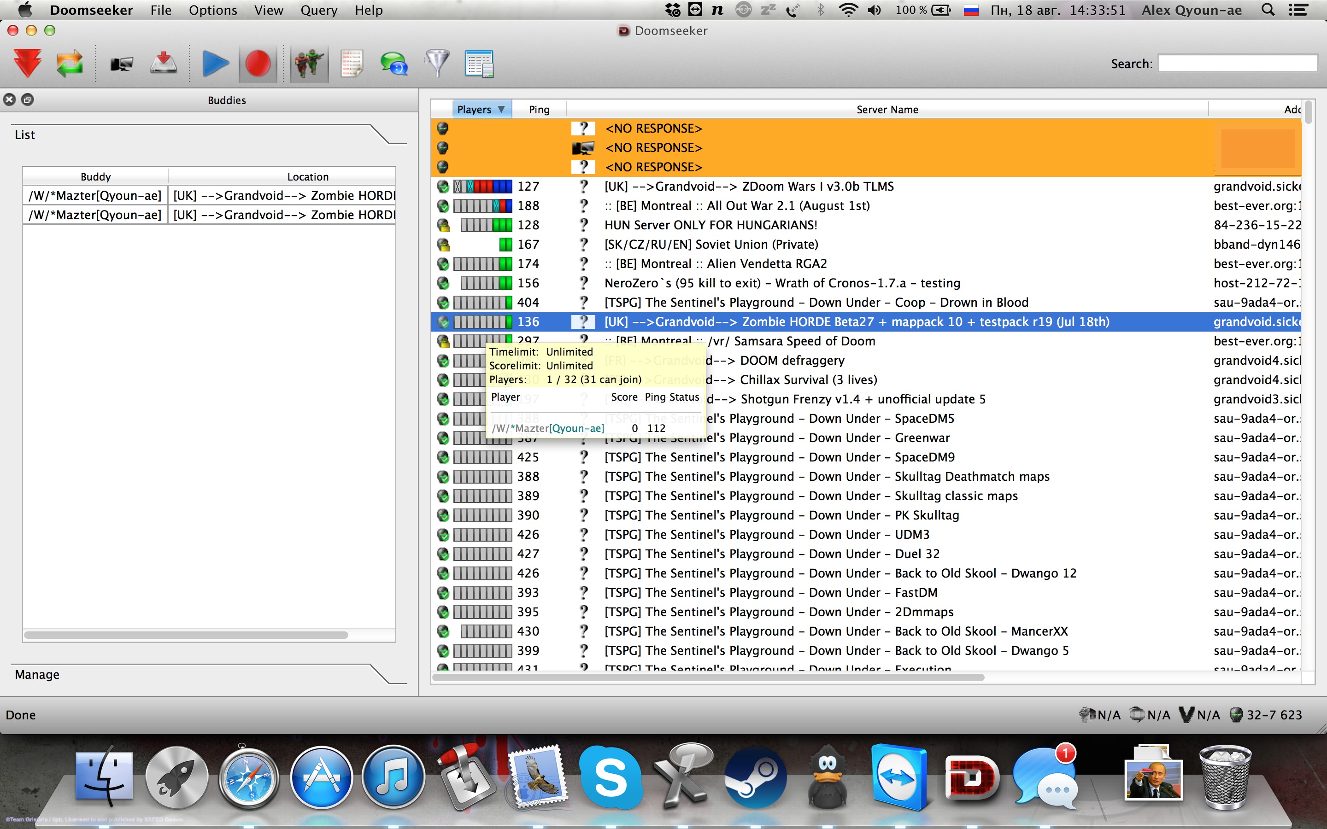This screenshot has height=829, width=1327.
Task: Collapse the List section in Buddies
Action: [x=25, y=135]
